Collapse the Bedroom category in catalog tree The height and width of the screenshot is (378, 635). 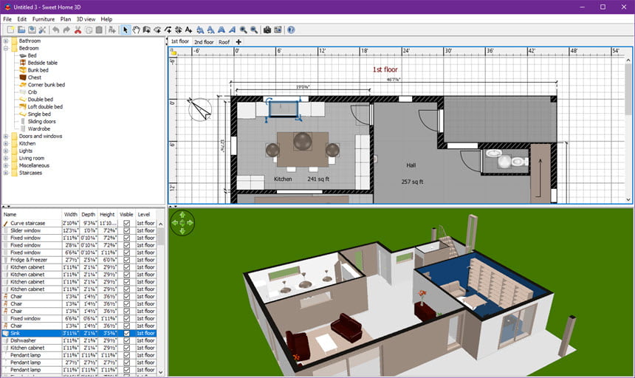point(6,48)
